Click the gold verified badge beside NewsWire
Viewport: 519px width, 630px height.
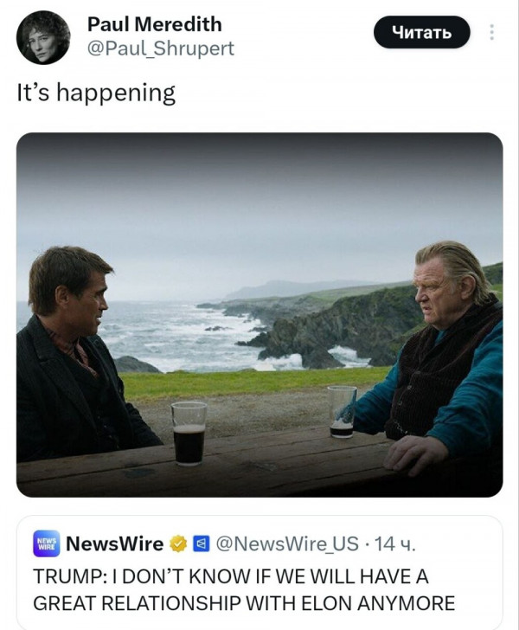[178, 543]
